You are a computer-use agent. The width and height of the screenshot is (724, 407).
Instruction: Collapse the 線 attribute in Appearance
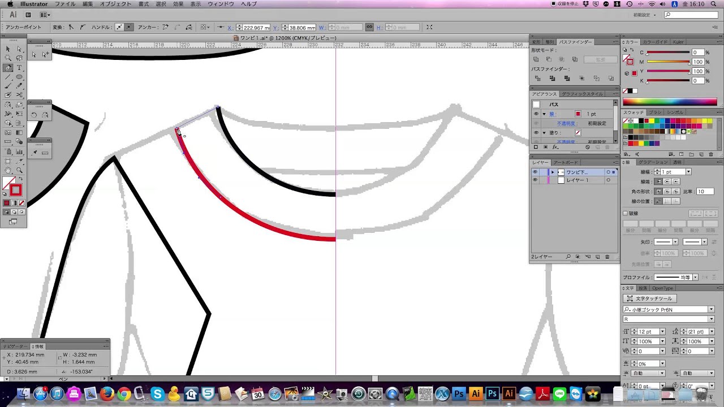(x=544, y=114)
